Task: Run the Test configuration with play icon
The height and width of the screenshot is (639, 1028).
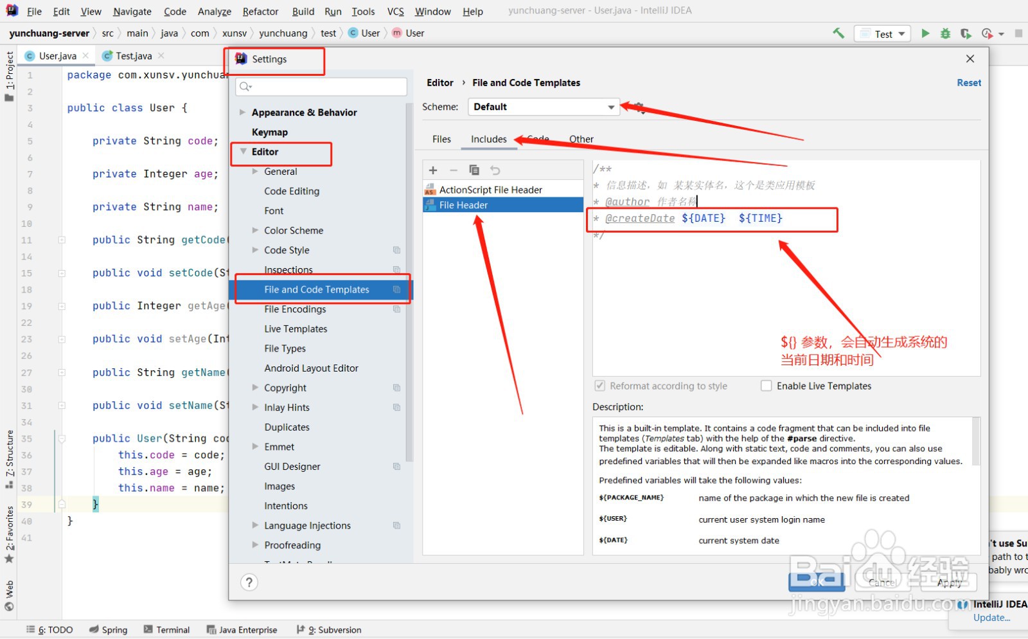Action: click(925, 33)
